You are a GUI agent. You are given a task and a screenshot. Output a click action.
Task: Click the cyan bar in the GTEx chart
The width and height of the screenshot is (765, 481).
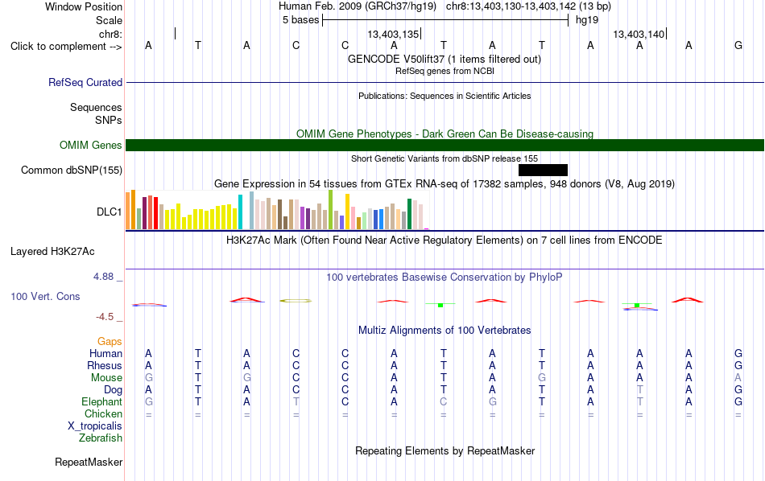(x=240, y=212)
